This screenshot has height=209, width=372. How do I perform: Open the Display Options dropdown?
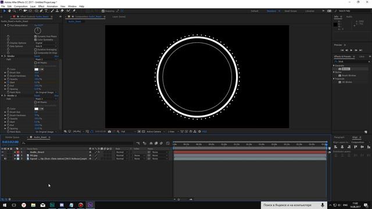click(46, 43)
